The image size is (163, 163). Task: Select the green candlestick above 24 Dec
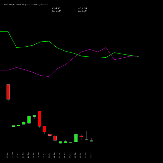pos(24,123)
